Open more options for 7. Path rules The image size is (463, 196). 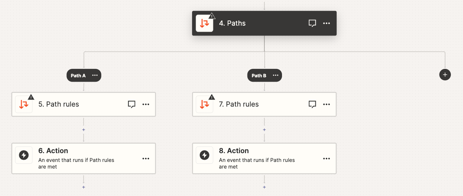click(326, 104)
